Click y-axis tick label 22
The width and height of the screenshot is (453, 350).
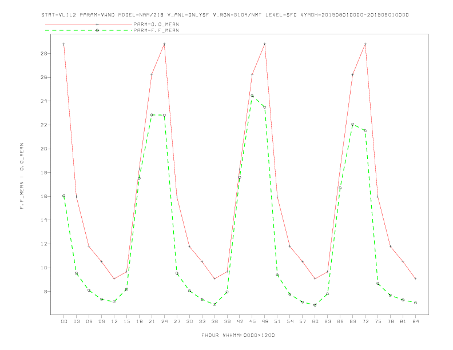pyautogui.click(x=44, y=125)
